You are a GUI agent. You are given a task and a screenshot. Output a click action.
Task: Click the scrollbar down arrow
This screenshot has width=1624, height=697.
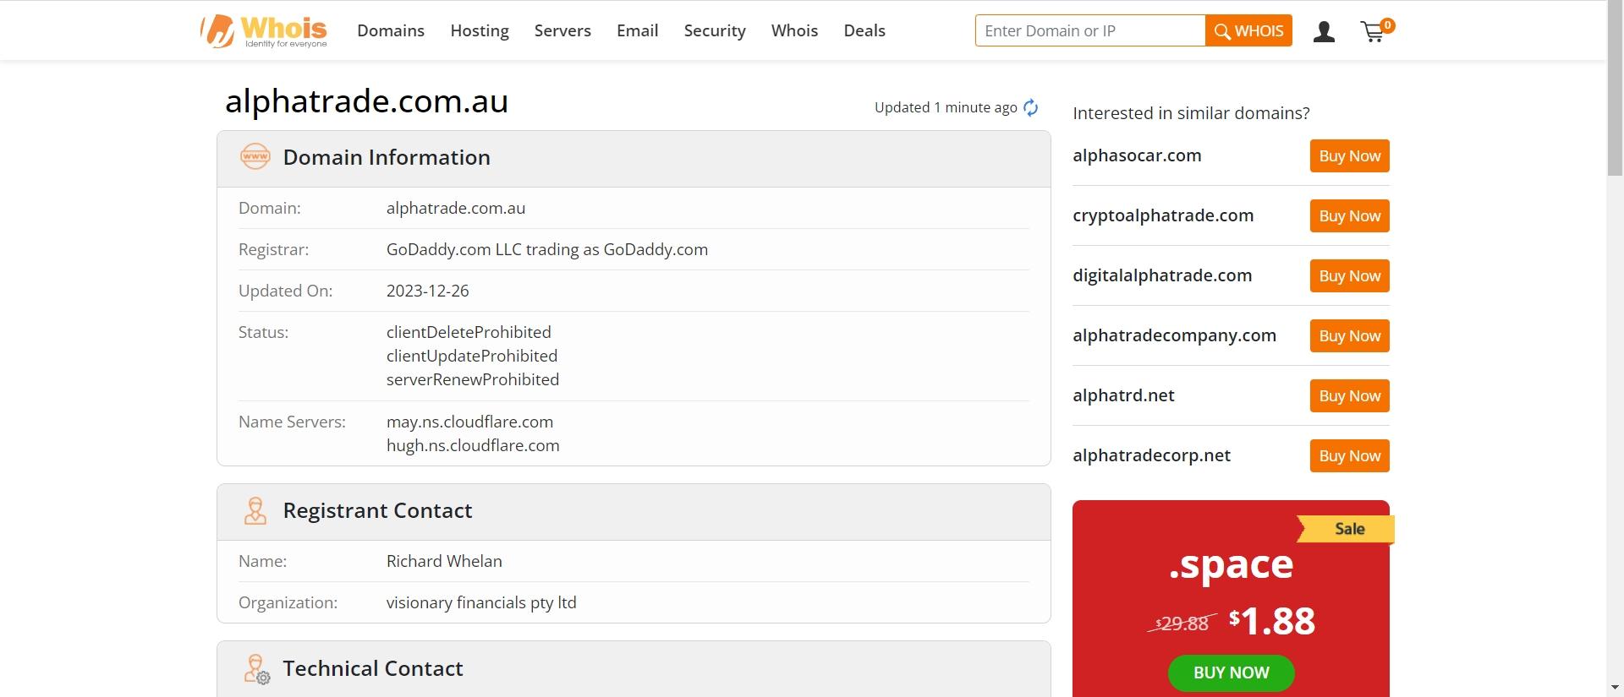[1615, 688]
